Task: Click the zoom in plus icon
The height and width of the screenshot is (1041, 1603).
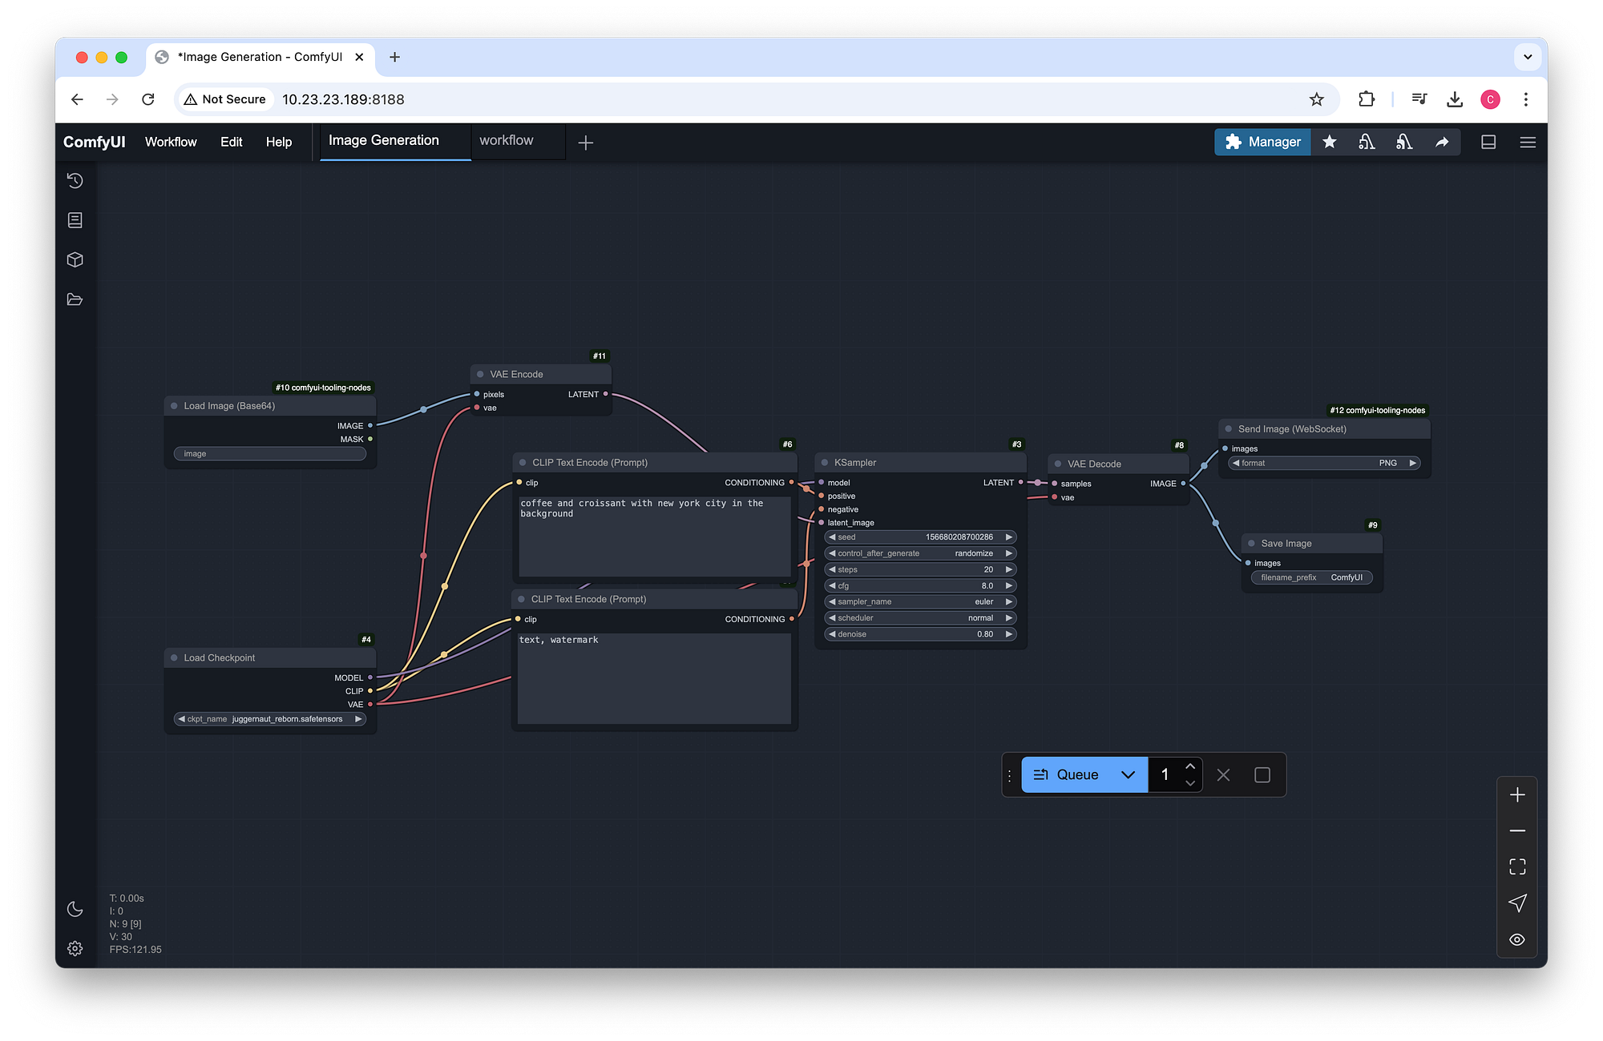Action: pos(1516,794)
